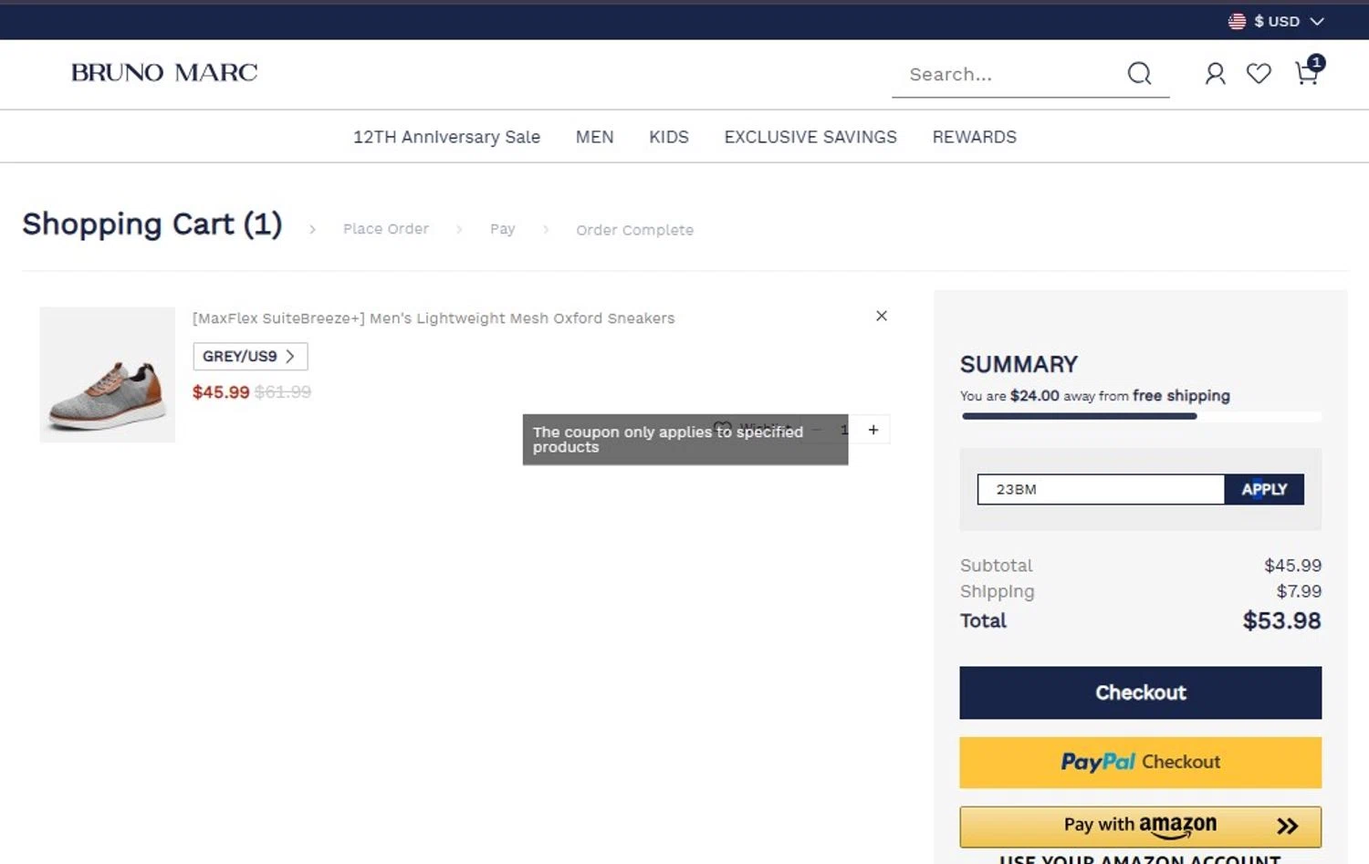Expand the GREY/US9 variant selector

coord(250,356)
